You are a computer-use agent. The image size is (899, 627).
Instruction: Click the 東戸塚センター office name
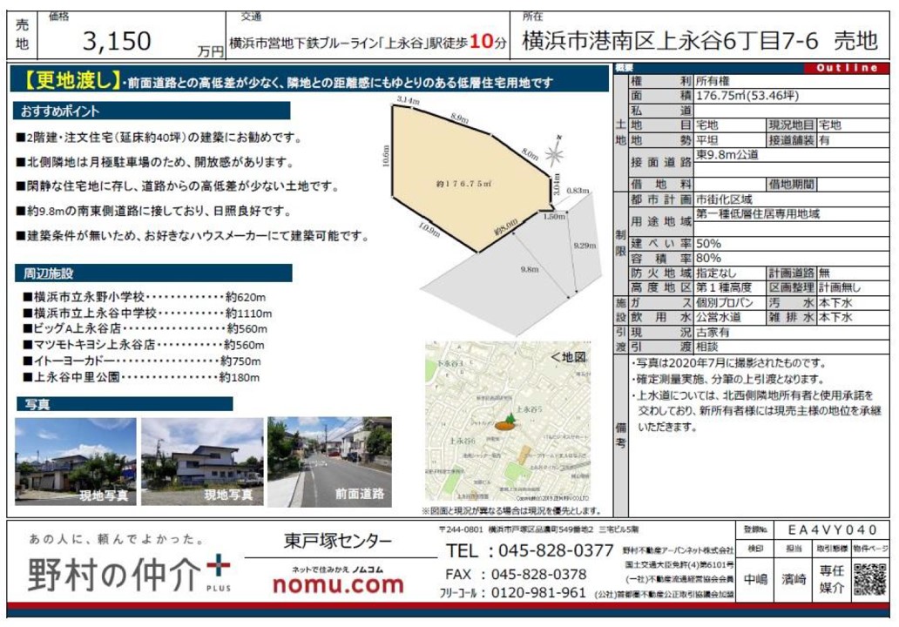point(338,542)
